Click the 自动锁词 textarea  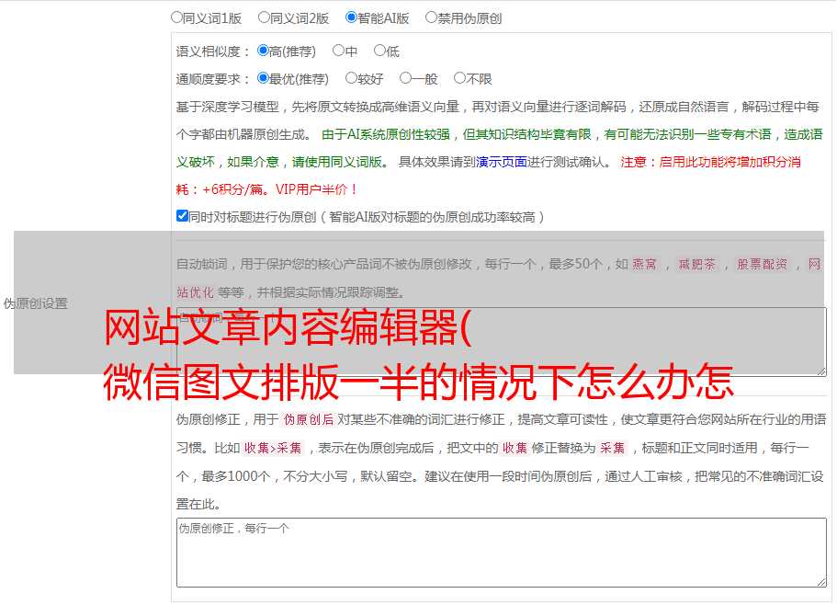click(502, 342)
